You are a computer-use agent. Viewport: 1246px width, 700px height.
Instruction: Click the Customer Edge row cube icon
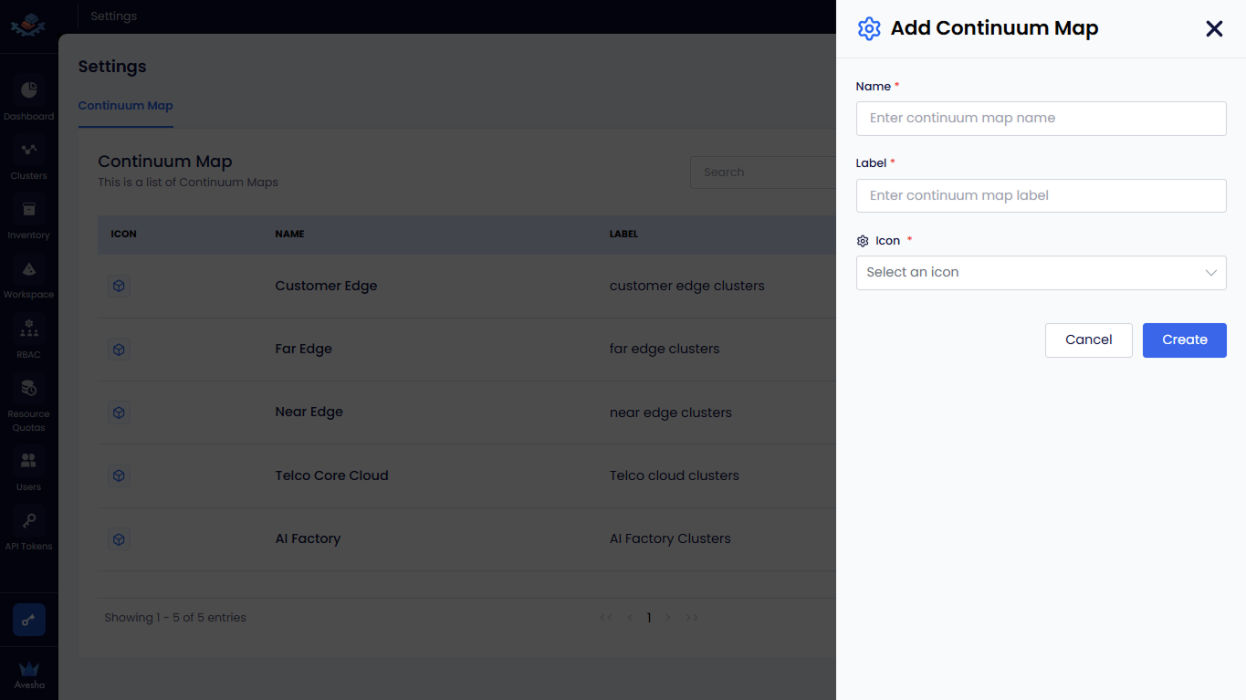[119, 286]
